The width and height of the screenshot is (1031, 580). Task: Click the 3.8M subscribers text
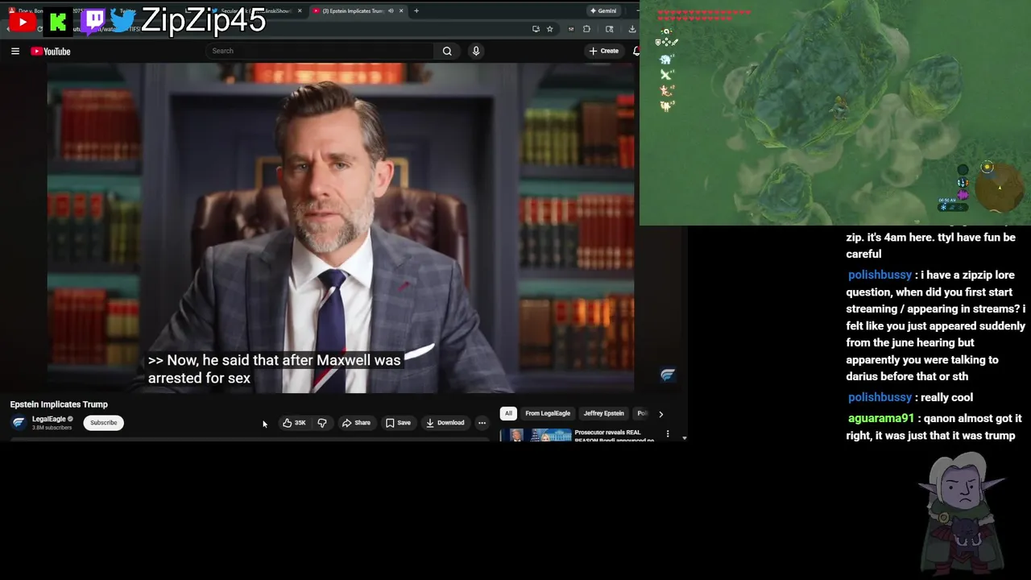tap(52, 428)
